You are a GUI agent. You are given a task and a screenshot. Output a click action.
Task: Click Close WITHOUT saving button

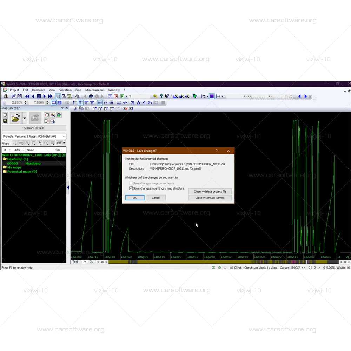pyautogui.click(x=210, y=198)
